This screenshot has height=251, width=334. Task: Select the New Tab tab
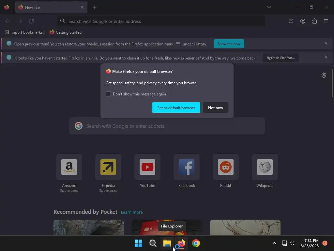coord(51,7)
